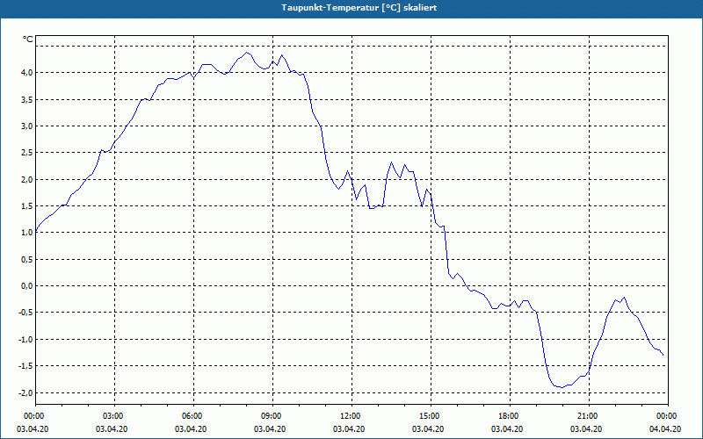
Task: Select the -1,0 y-axis label
Action: (25, 339)
